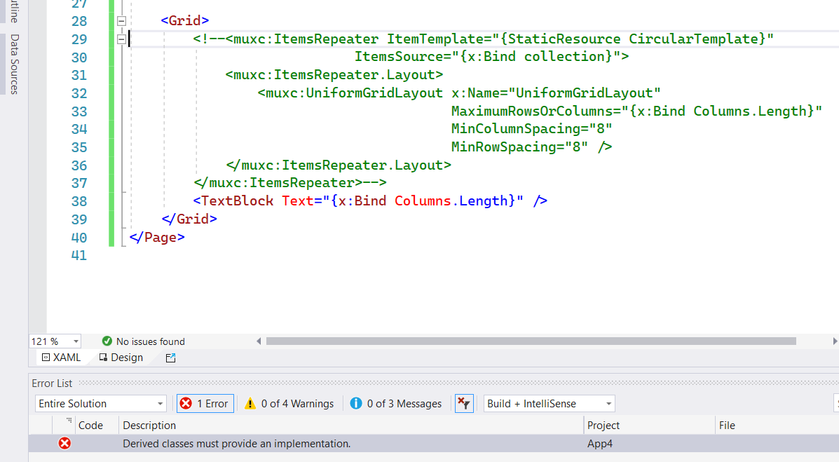Click the red error icon on the error row
Screen dimensions: 839x462
point(64,443)
